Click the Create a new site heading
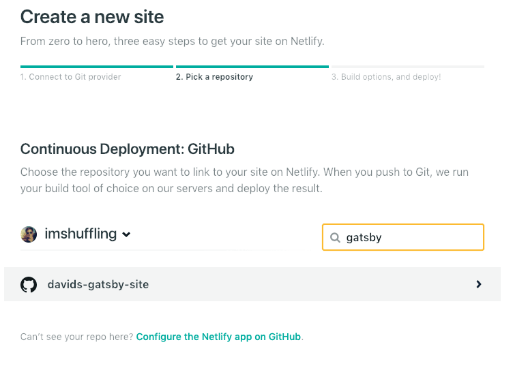This screenshot has height=368, width=528. click(92, 17)
